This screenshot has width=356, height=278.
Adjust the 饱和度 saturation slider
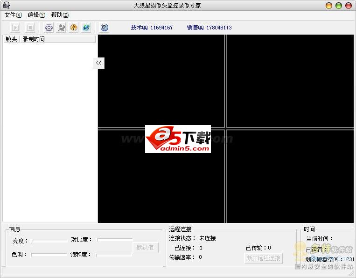(114, 255)
